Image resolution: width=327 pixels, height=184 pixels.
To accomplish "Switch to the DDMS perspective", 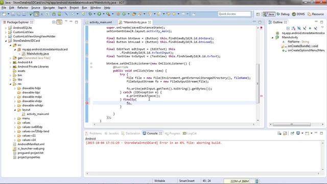I will (x=298, y=14).
